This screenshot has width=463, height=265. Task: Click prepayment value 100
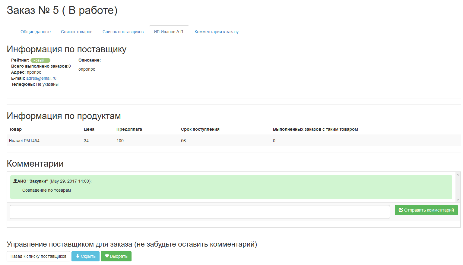[x=120, y=141]
